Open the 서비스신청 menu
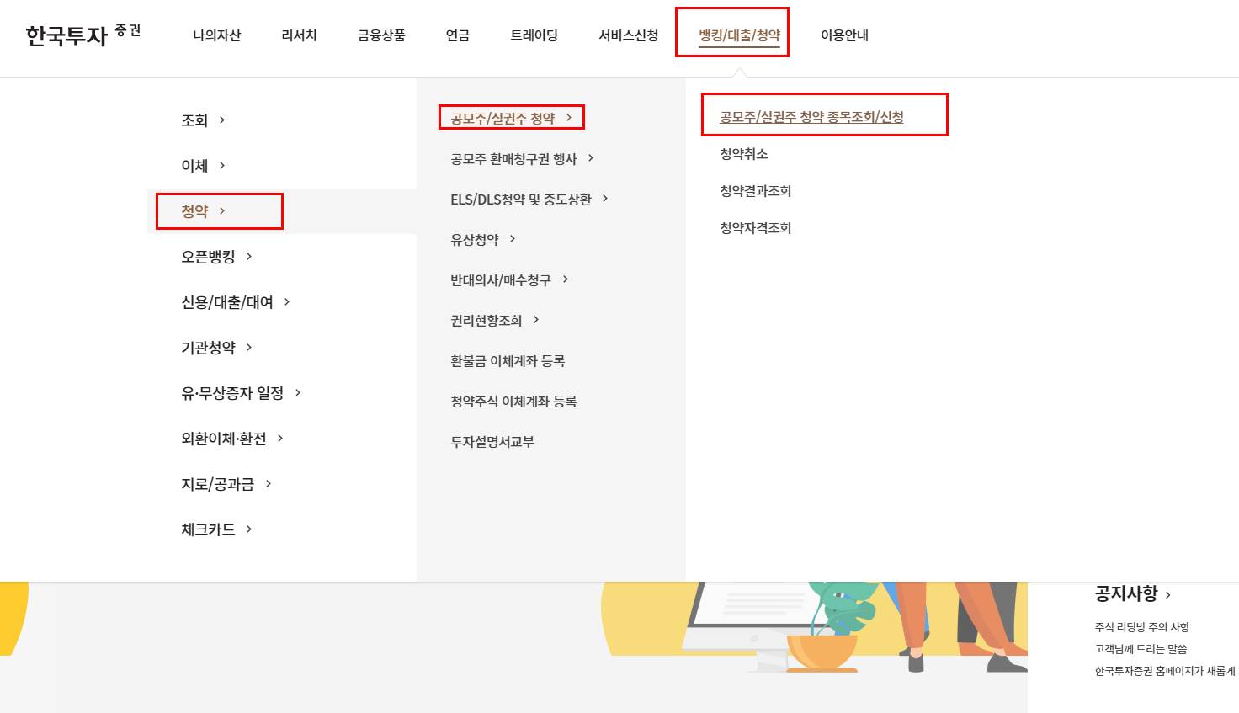 [627, 35]
